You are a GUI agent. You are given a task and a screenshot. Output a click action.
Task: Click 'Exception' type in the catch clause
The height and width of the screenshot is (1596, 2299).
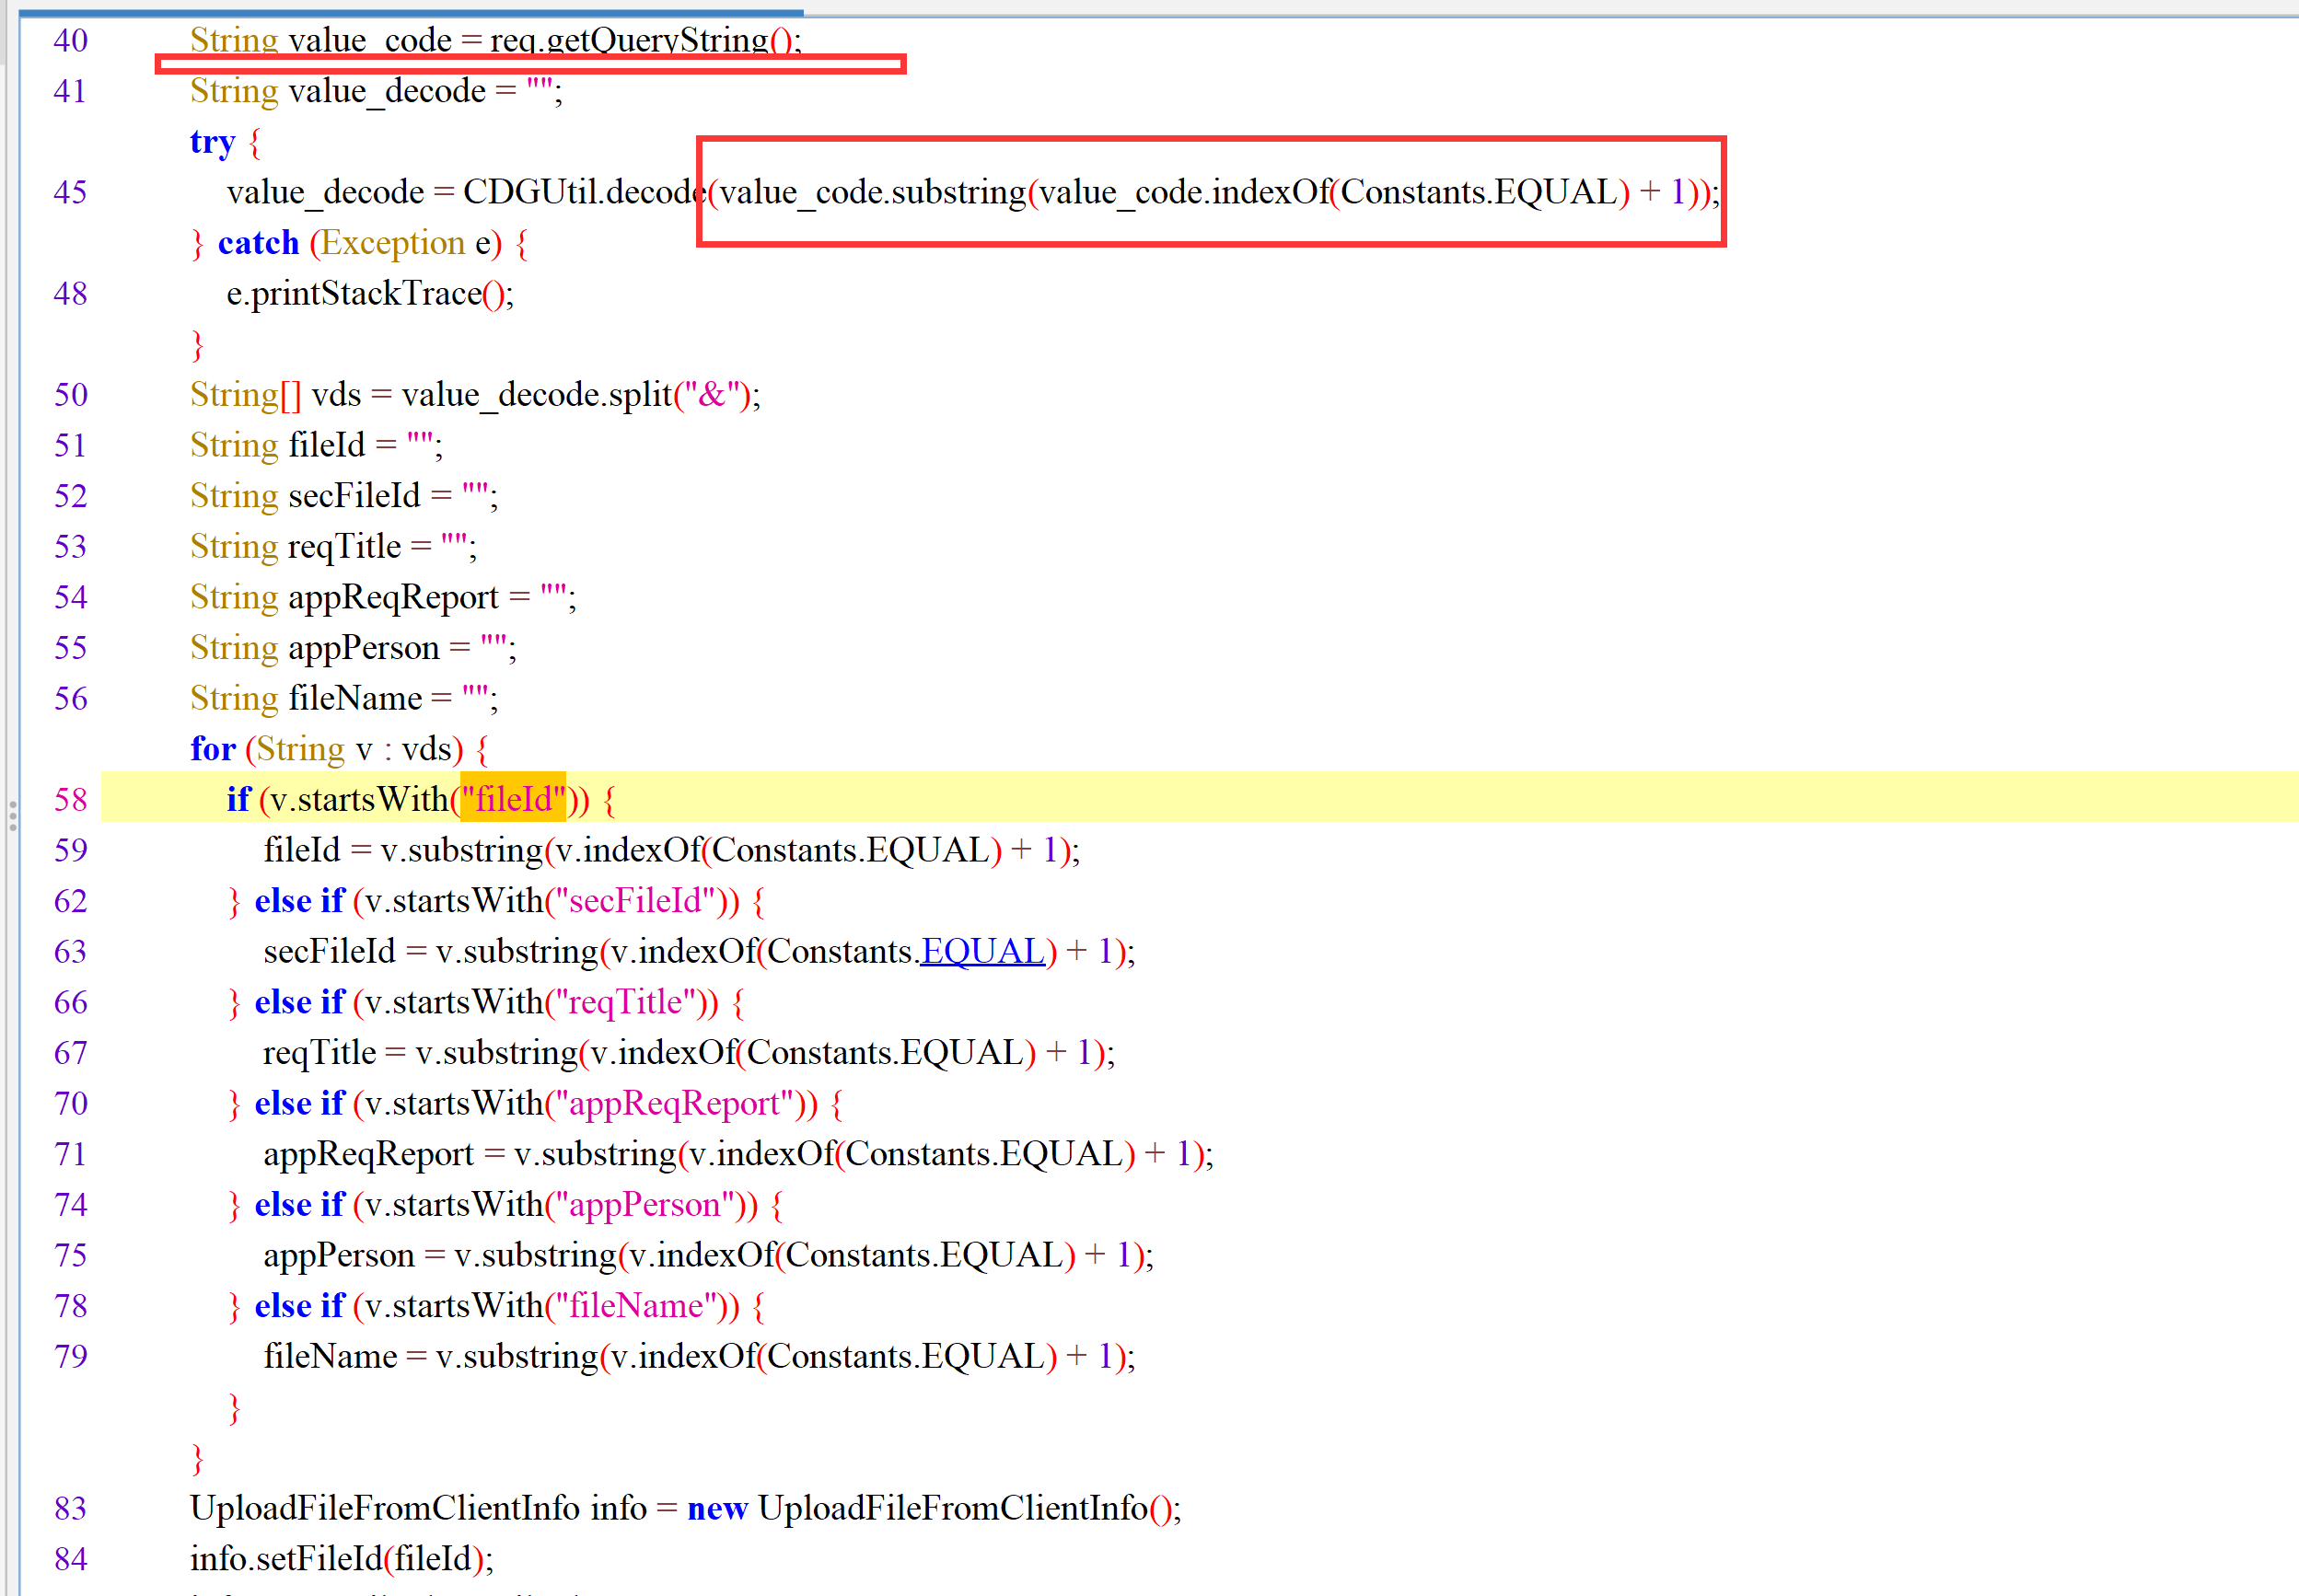(x=393, y=243)
